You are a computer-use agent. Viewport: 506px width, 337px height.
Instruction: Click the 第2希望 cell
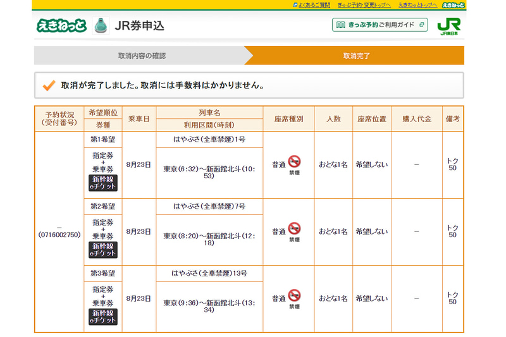[x=103, y=206]
